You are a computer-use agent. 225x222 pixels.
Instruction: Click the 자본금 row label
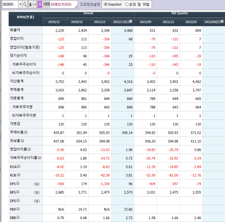(15, 124)
